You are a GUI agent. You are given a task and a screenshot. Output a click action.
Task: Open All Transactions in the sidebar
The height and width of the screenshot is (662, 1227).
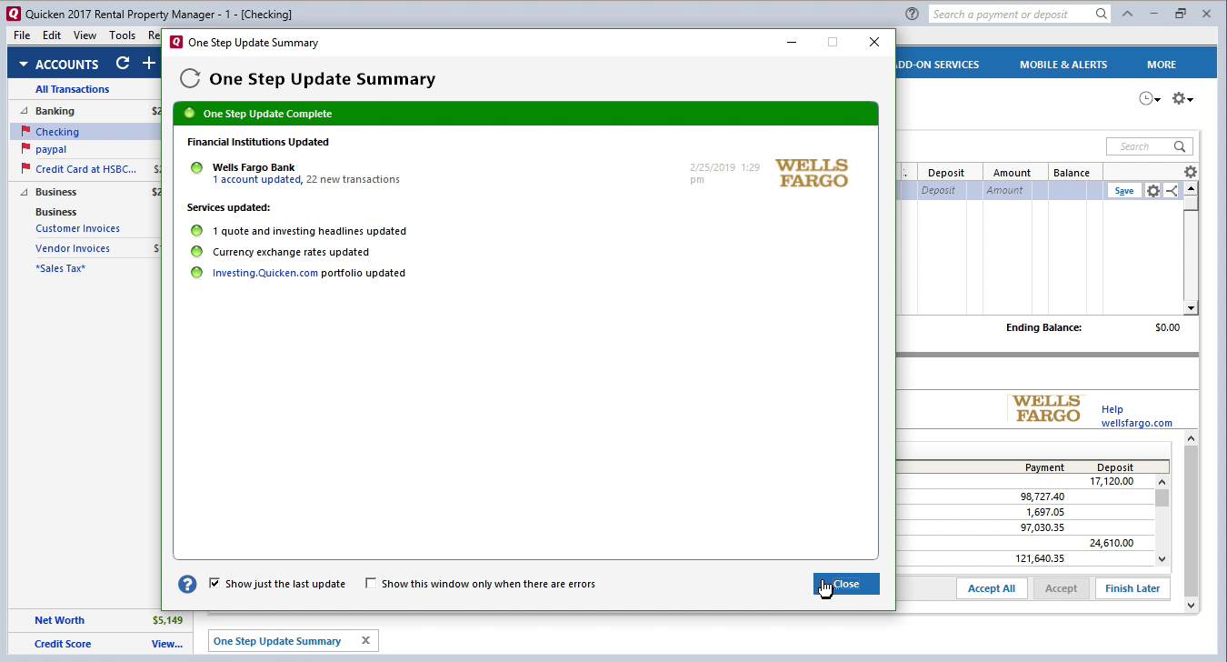coord(73,89)
